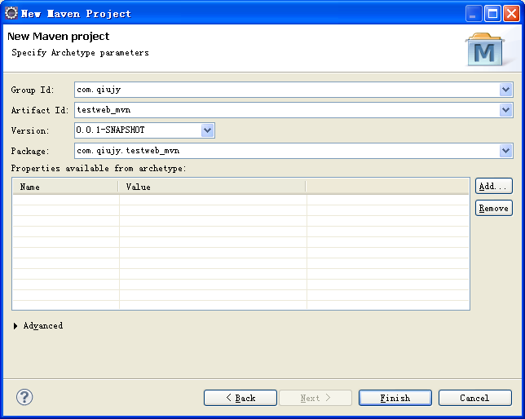525x419 pixels.
Task: Open the Artifact Id dropdown arrow
Action: pyautogui.click(x=506, y=110)
